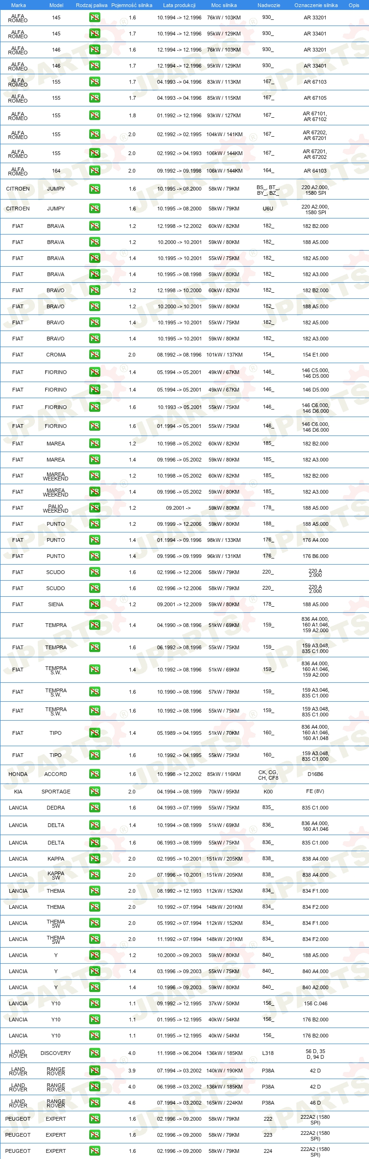The width and height of the screenshot is (369, 1159).
Task: Click the petrol icon in the Fiat Tipo 1.6 row
Action: (94, 755)
